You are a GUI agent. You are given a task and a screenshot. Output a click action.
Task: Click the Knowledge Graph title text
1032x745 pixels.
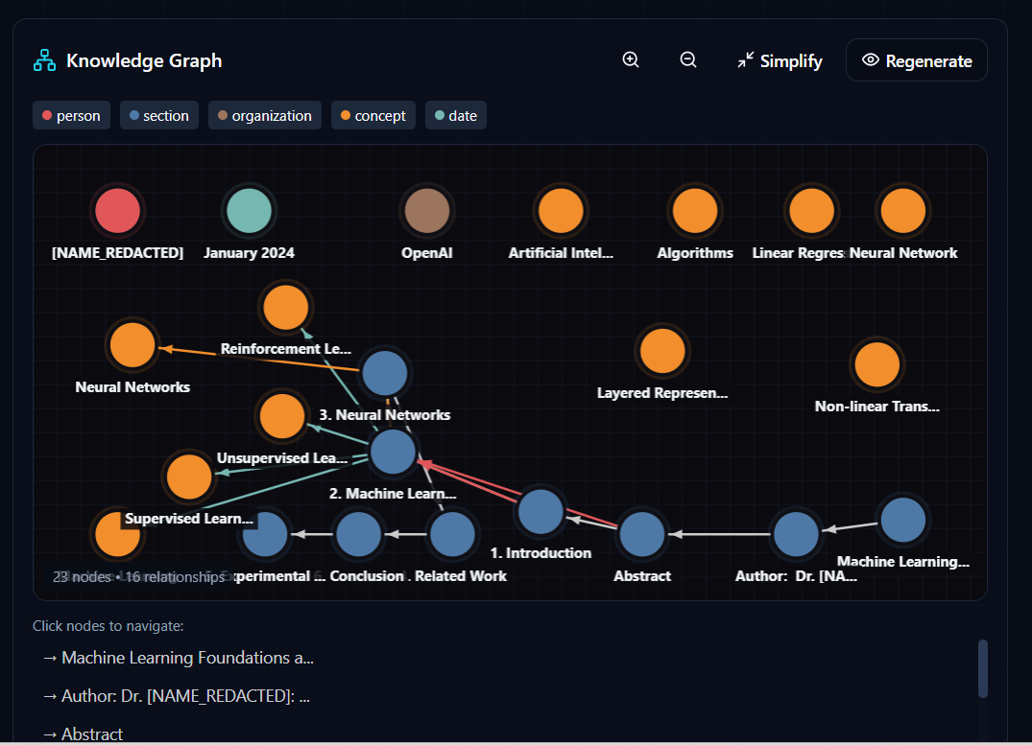coord(144,60)
